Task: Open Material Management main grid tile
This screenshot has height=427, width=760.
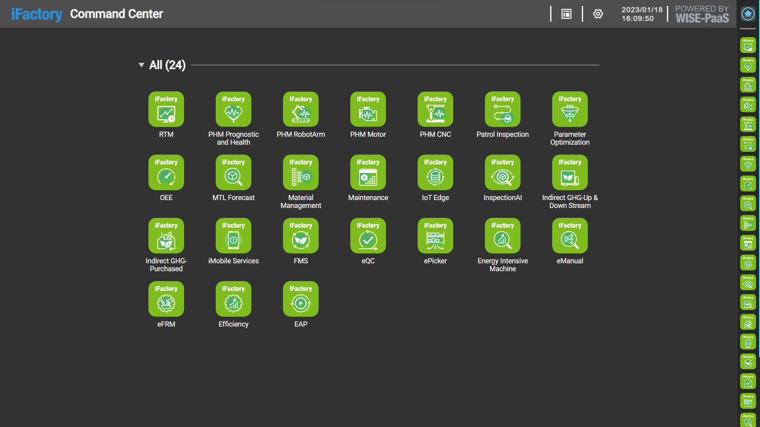Action: [301, 172]
